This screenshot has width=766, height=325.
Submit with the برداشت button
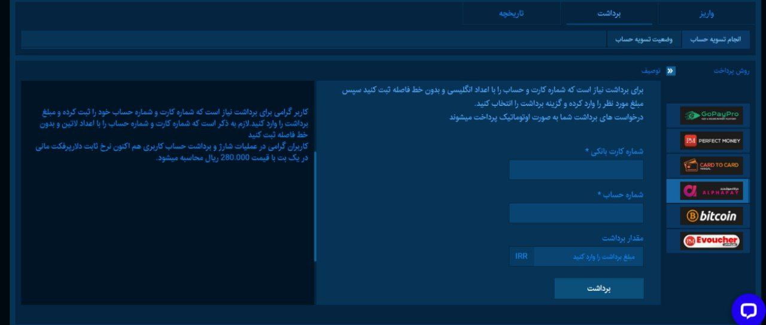(x=599, y=288)
